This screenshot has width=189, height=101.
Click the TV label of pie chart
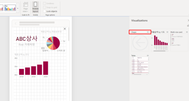(64, 41)
